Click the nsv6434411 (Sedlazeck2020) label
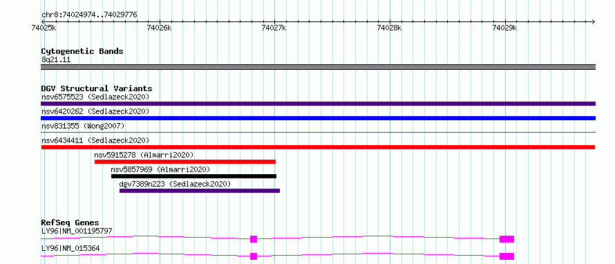The image size is (615, 264). pyautogui.click(x=95, y=140)
